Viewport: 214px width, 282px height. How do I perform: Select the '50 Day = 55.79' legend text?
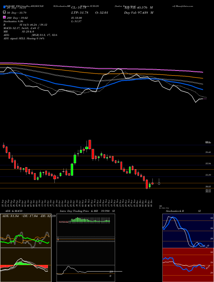pos(17,12)
